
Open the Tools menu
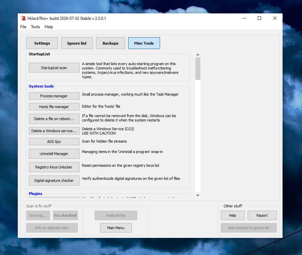click(36, 27)
